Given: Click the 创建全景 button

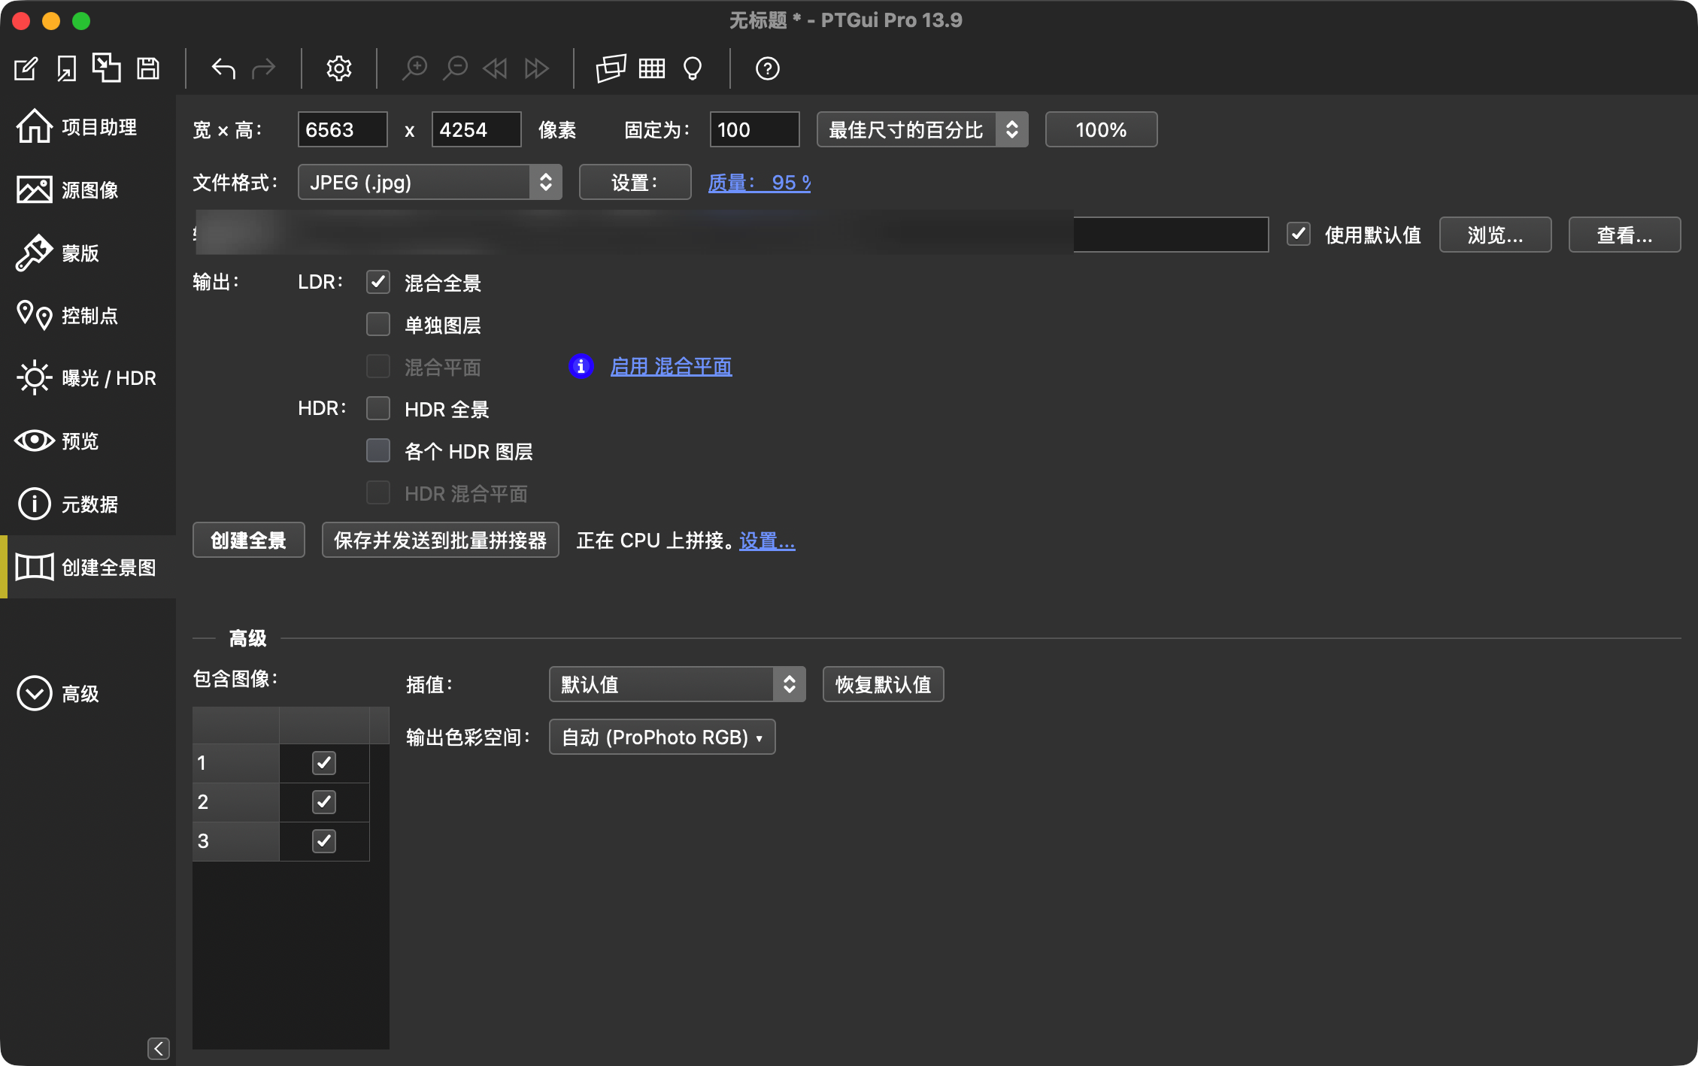Looking at the screenshot, I should [248, 540].
